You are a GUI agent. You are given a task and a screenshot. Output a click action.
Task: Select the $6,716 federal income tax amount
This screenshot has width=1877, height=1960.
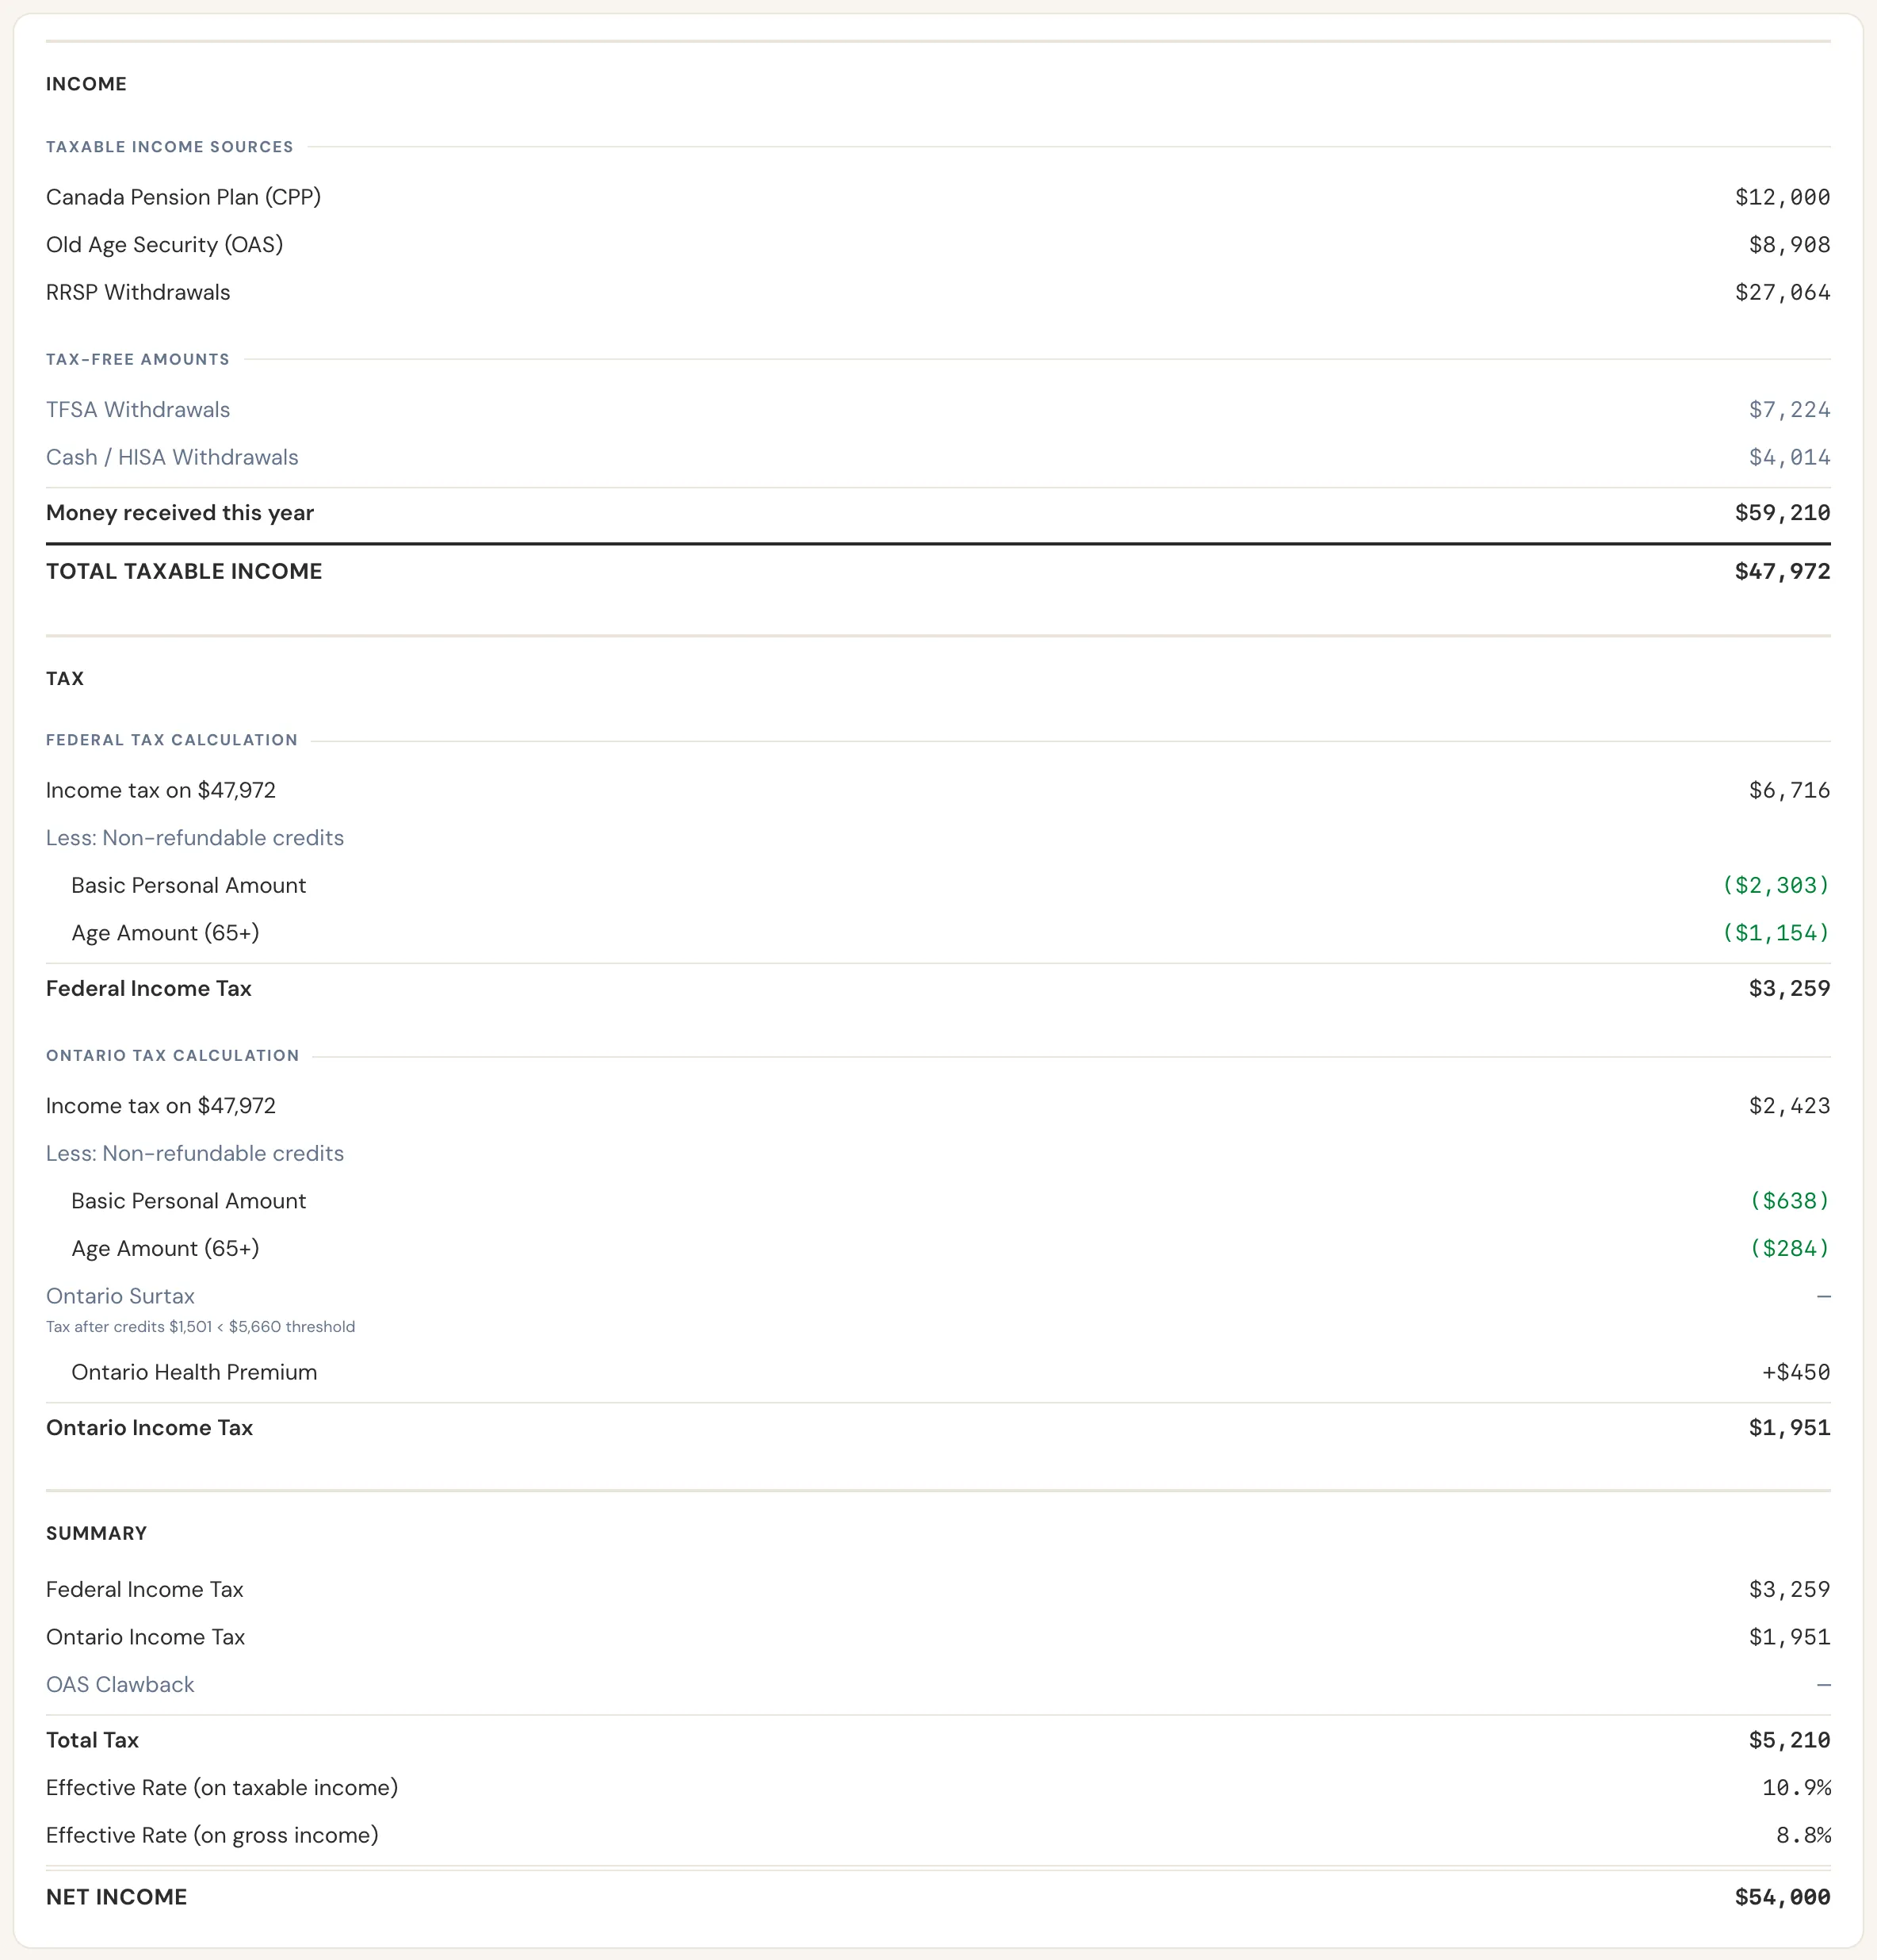click(1789, 790)
